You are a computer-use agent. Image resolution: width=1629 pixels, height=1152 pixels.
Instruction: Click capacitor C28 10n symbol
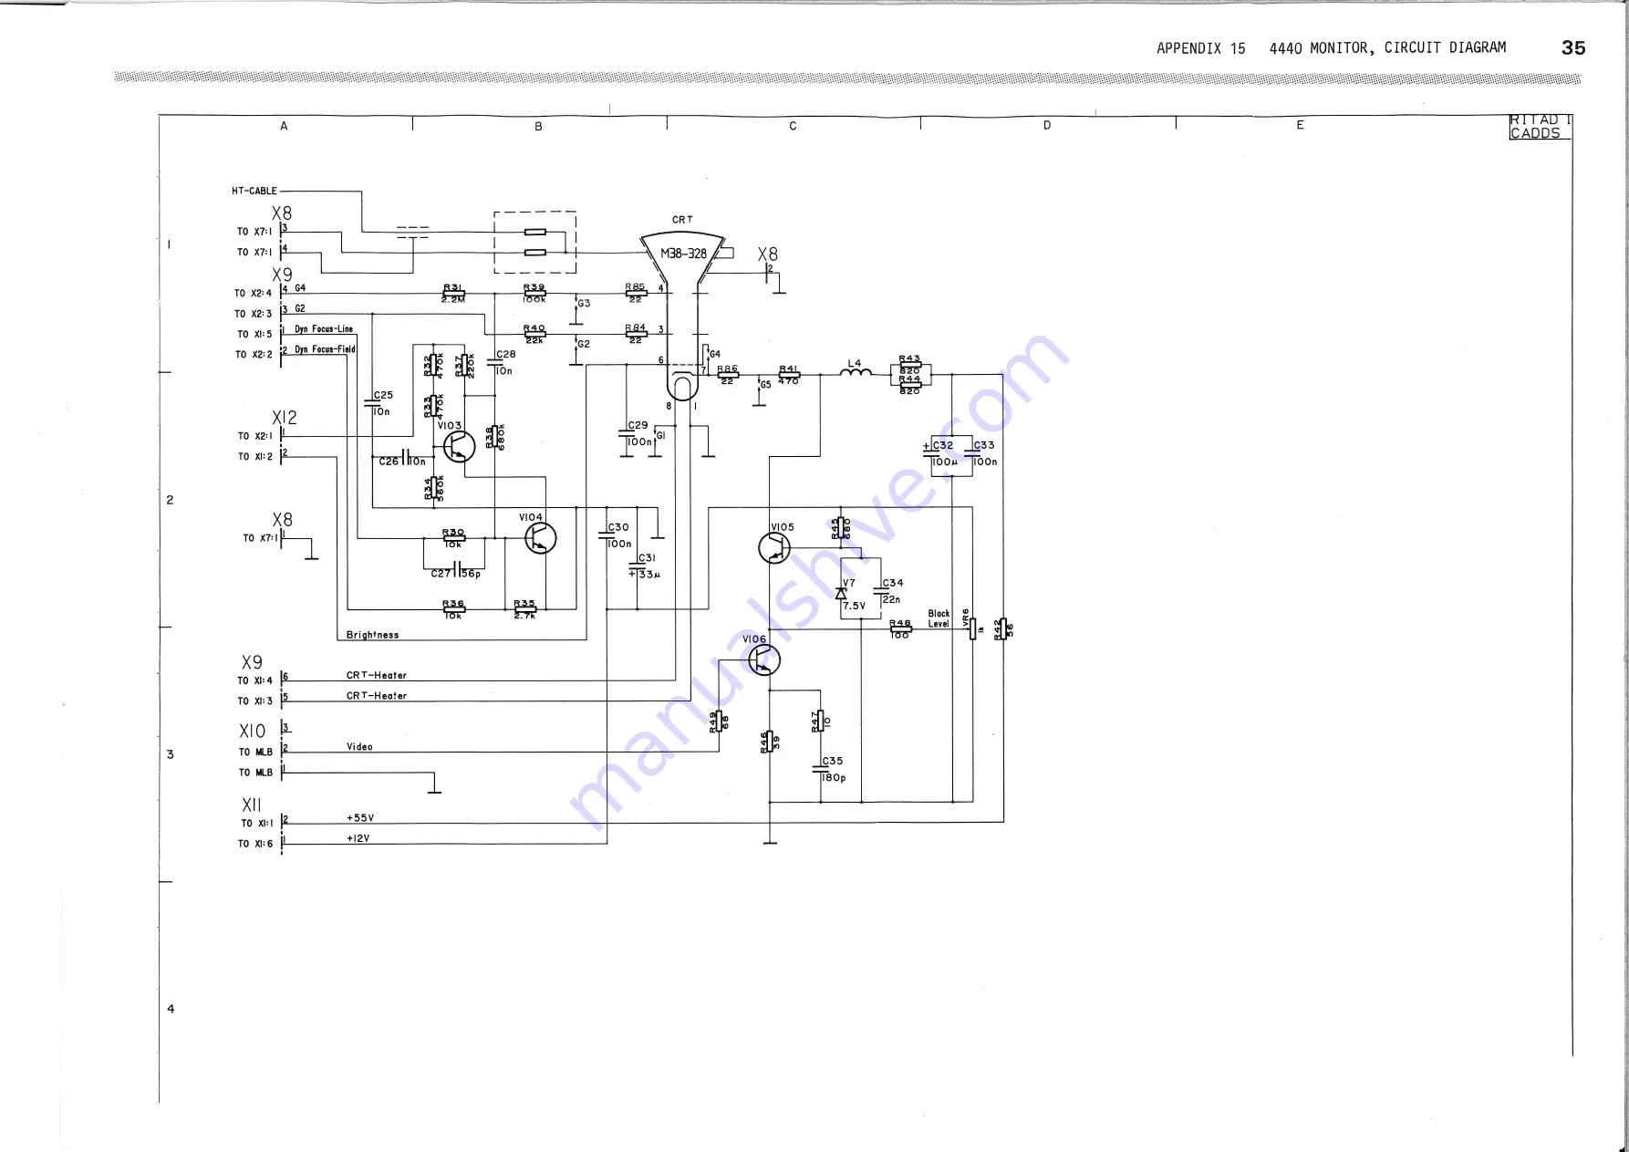pyautogui.click(x=495, y=362)
